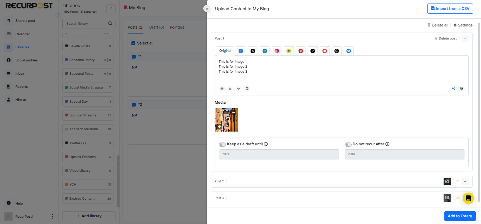The height and width of the screenshot is (224, 481).
Task: Open the Video Library entry
Action: click(88, 171)
